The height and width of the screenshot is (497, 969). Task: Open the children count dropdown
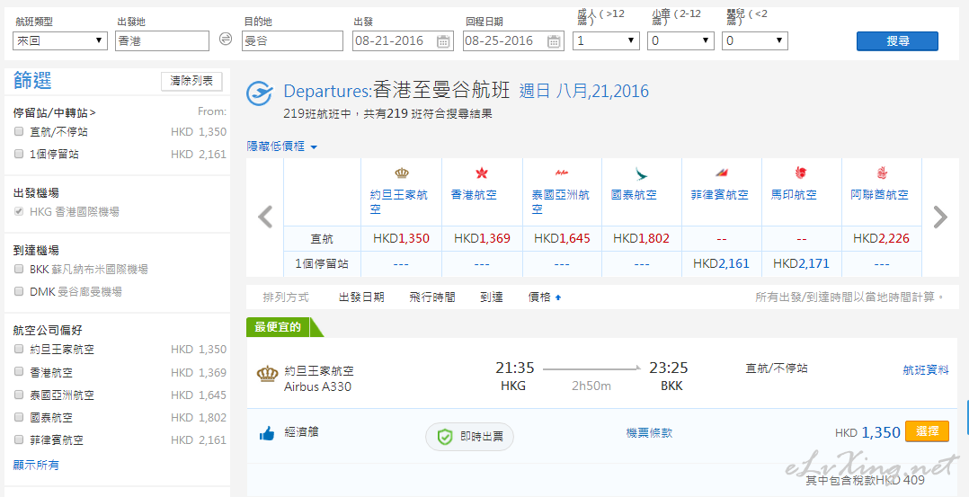coord(680,40)
